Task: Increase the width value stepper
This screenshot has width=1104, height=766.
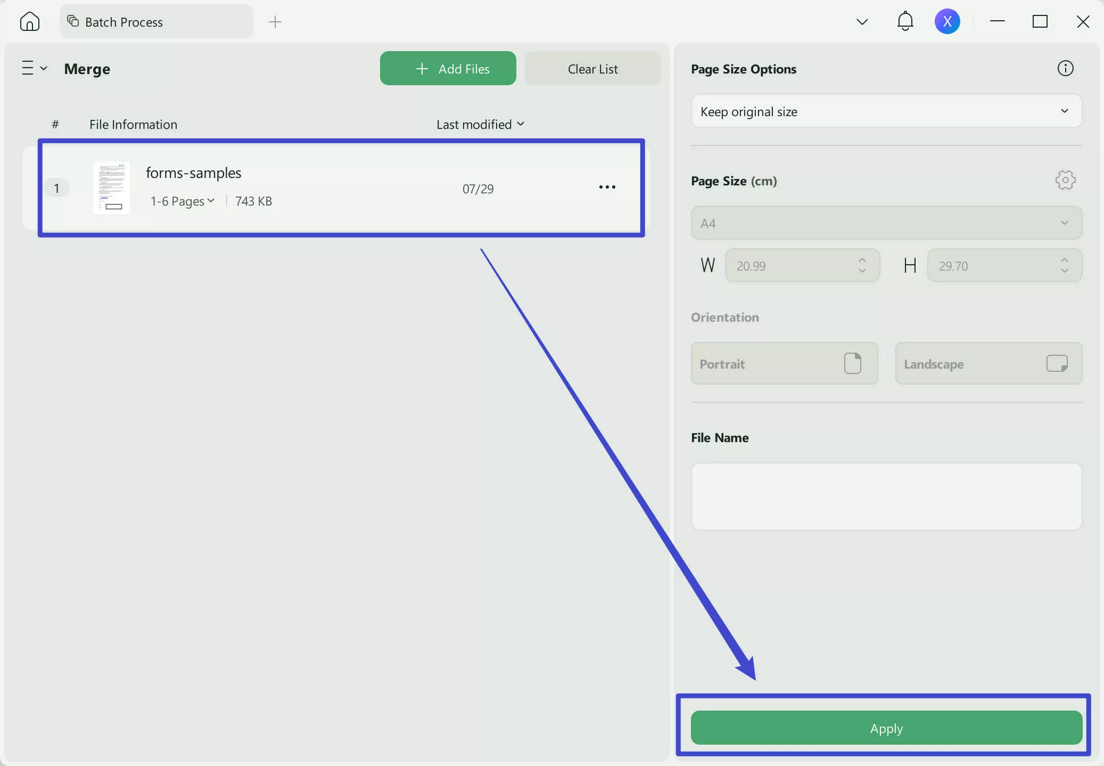Action: click(x=862, y=260)
